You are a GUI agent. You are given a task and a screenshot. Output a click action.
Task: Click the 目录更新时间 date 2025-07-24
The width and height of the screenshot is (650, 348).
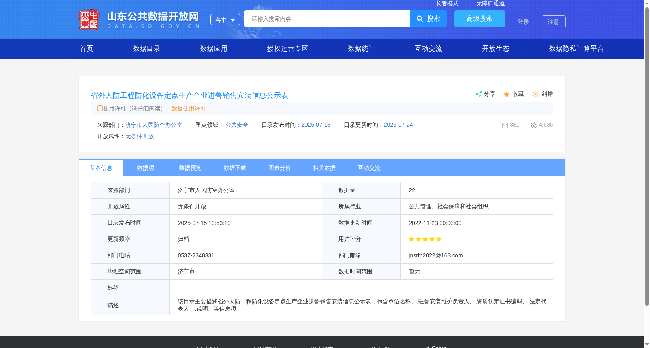tap(398, 125)
